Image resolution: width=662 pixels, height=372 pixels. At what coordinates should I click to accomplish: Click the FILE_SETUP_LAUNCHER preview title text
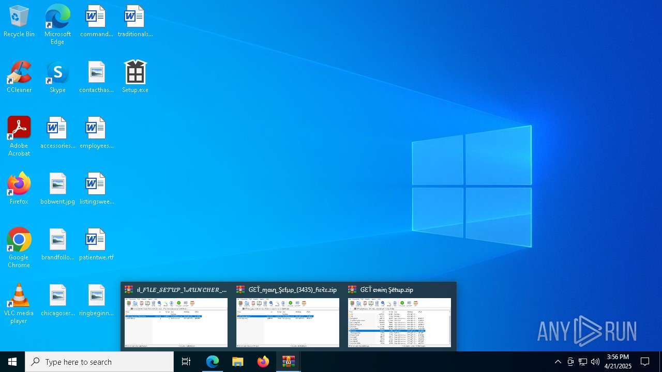[x=182, y=290]
